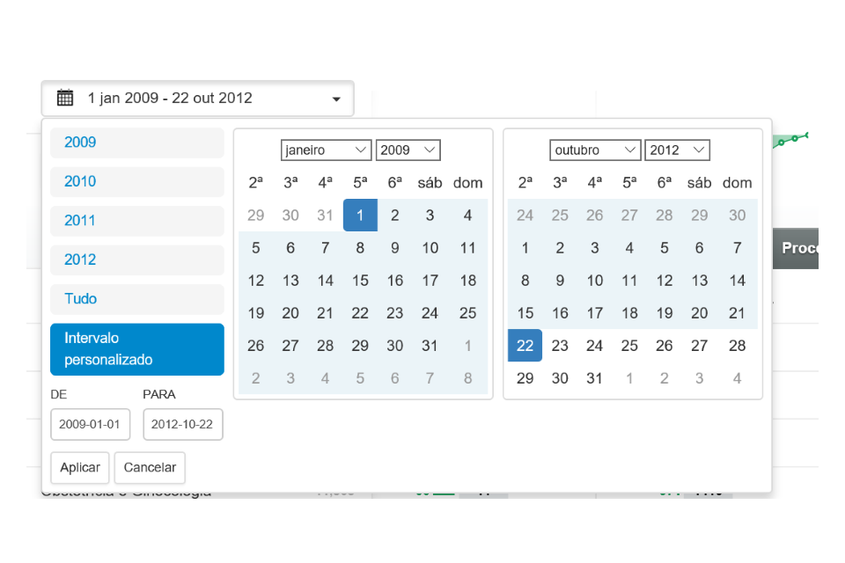Focus the PARA end date field

click(x=183, y=425)
